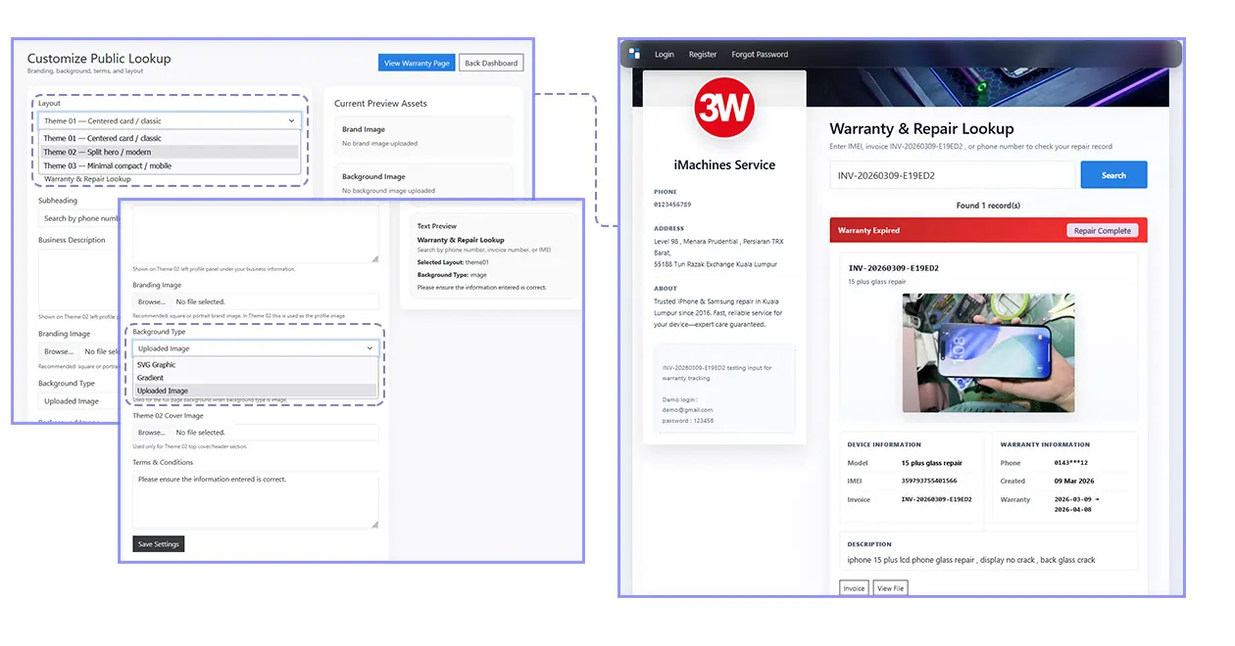Click the Save Settings button

158,544
